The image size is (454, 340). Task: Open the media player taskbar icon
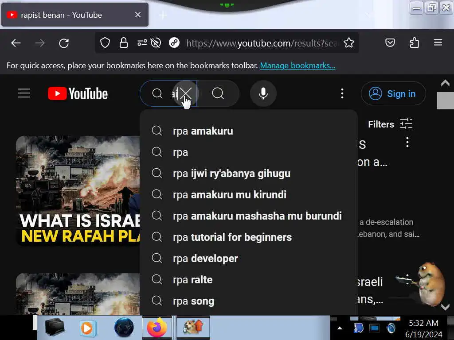tap(88, 328)
